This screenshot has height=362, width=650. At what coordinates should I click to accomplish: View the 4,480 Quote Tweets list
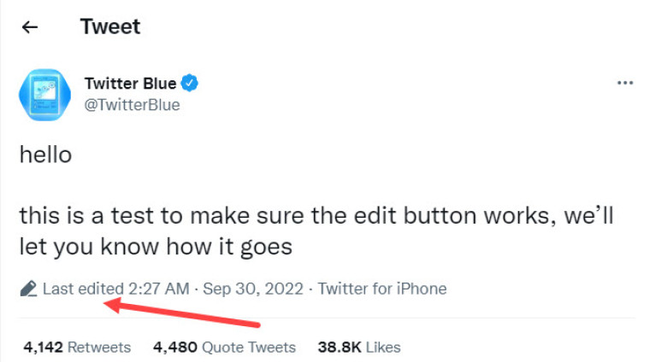pyautogui.click(x=224, y=347)
